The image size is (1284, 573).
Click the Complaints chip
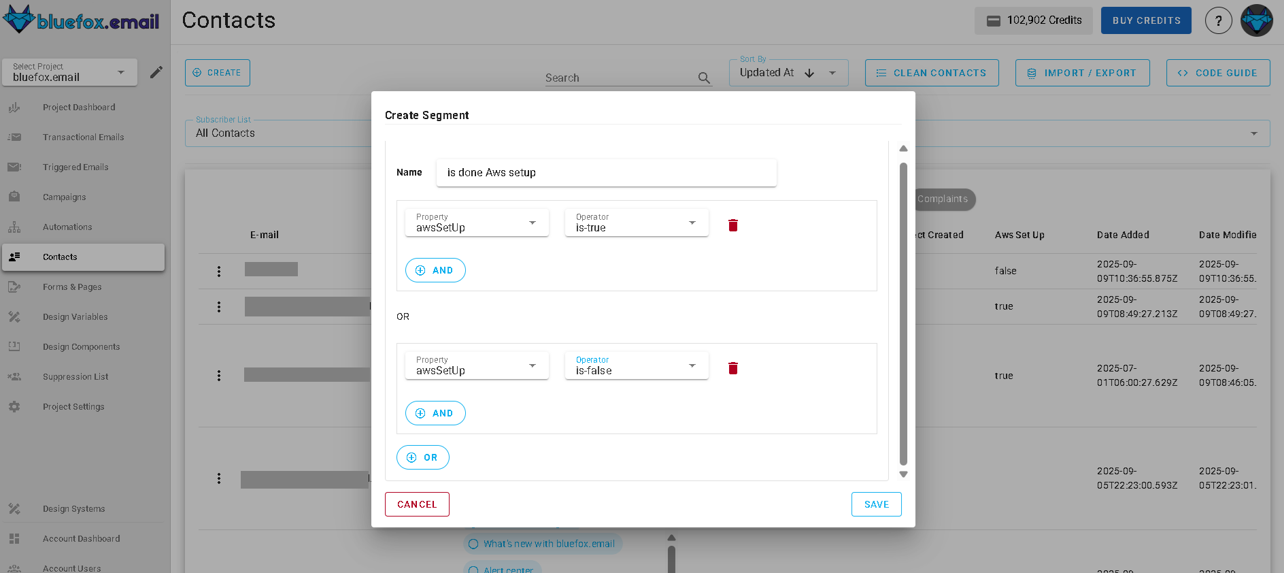(x=943, y=199)
